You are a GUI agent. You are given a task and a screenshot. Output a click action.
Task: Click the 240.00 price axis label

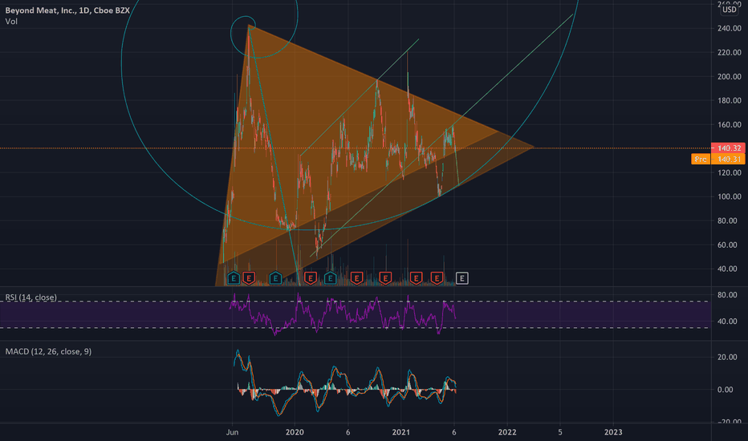coord(729,29)
